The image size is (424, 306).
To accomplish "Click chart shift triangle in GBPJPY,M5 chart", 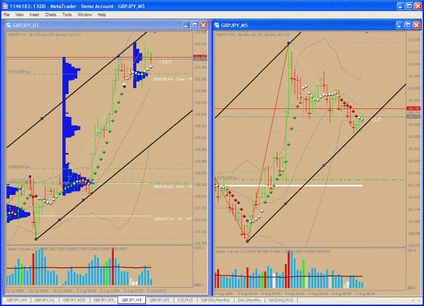I will [367, 32].
